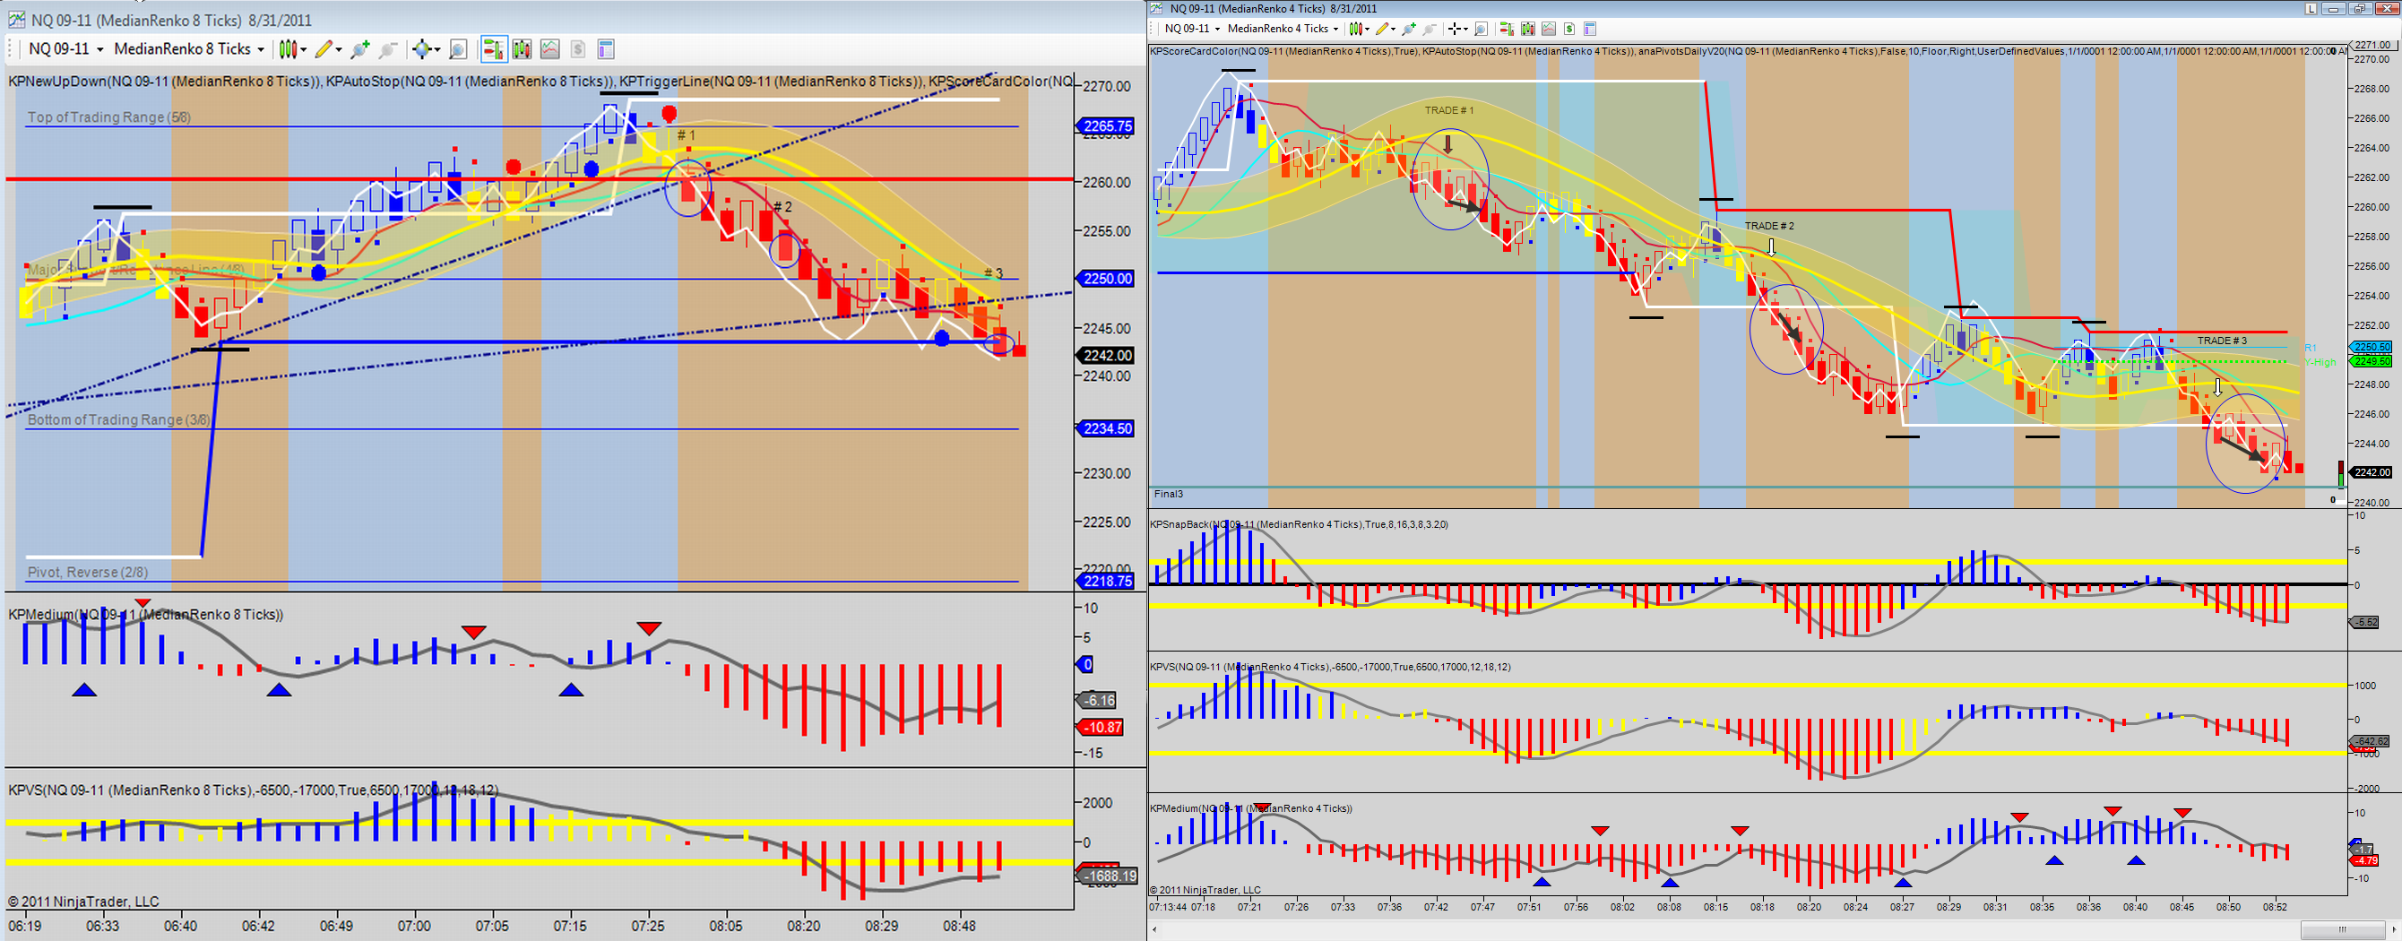Expand the draw tools arrow in the 4 Ticks chart
Image resolution: width=2402 pixels, height=941 pixels.
pyautogui.click(x=1393, y=29)
